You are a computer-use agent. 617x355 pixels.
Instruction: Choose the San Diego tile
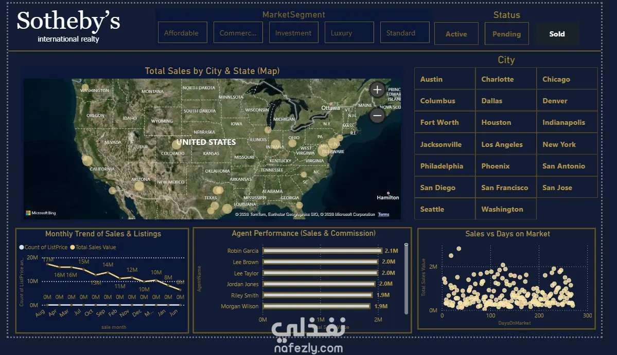tap(445, 188)
